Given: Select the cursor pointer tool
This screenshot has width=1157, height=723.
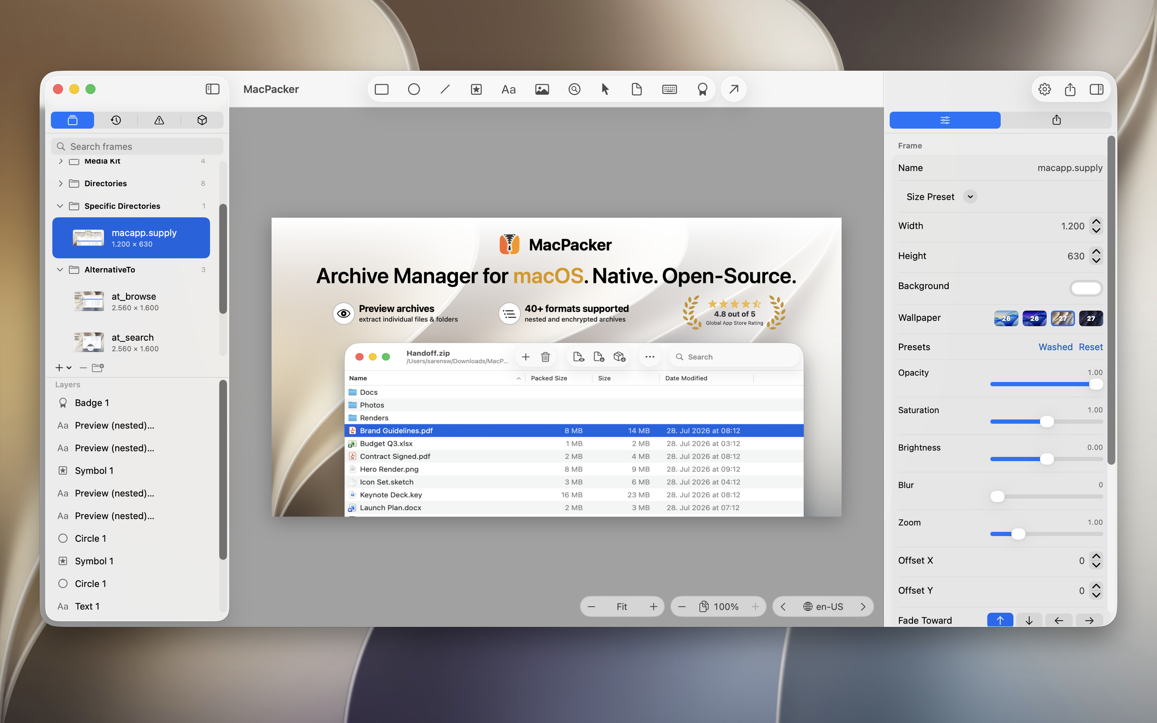Looking at the screenshot, I should [605, 89].
